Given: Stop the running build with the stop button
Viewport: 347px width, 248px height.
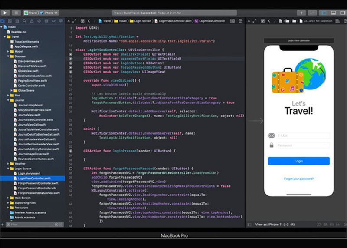Looking at the screenshot, I should point(16,13).
